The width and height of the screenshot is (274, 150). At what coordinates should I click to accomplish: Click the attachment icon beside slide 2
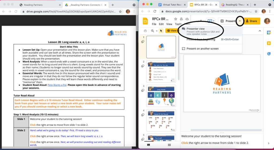143,66
